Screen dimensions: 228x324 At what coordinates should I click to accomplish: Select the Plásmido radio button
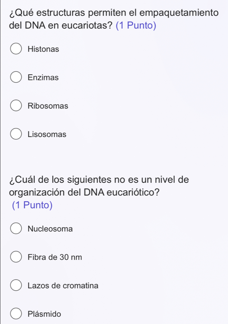[16, 314]
